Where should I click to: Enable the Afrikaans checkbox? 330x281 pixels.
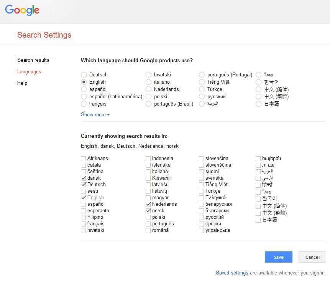coord(83,159)
